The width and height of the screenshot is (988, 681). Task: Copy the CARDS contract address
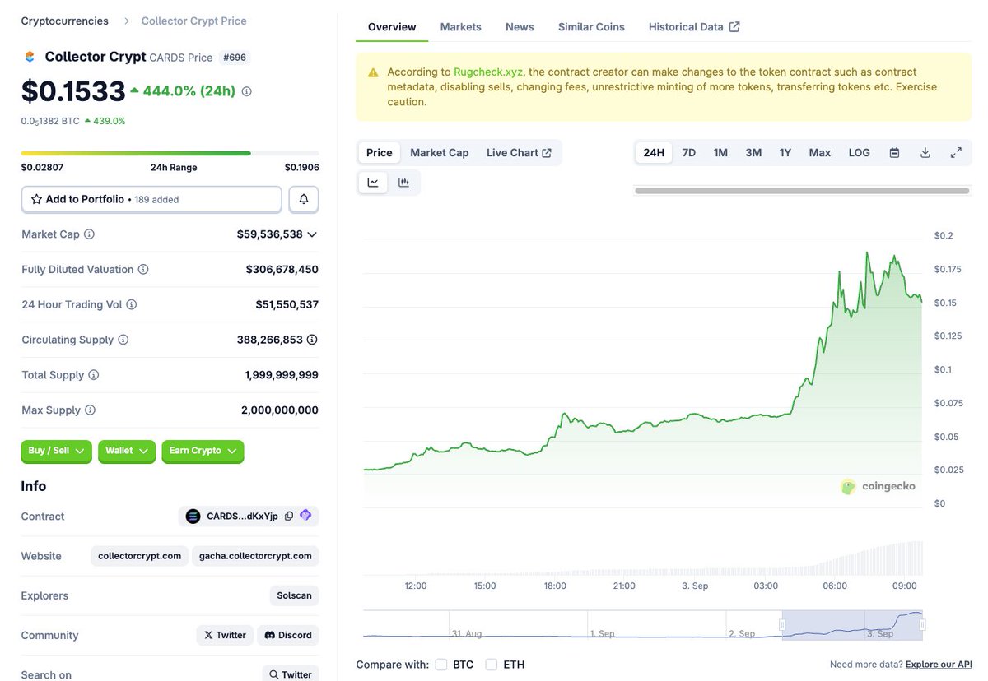pyautogui.click(x=290, y=516)
